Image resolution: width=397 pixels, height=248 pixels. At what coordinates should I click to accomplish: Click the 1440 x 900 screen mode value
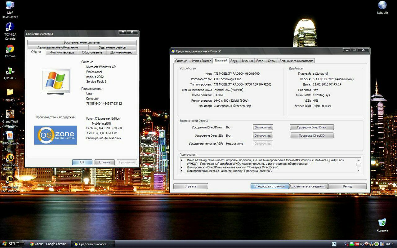pos(231,100)
